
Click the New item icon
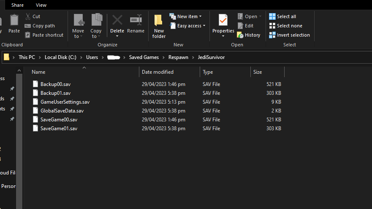tap(172, 16)
